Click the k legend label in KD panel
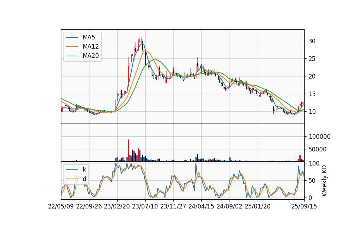 click(84, 169)
